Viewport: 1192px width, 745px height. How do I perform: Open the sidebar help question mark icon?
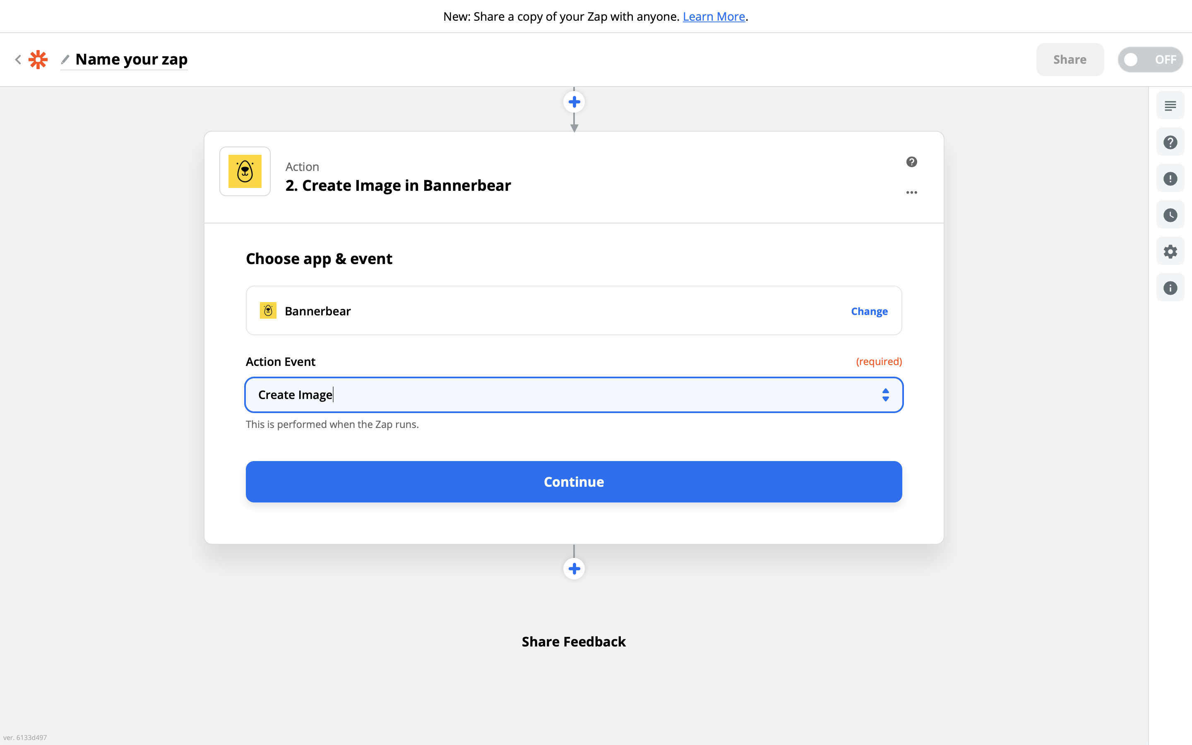pyautogui.click(x=1170, y=142)
